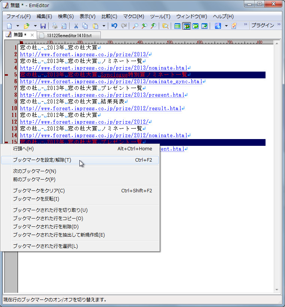The height and width of the screenshot is (307, 285).
Task: Expand the Configurations dropdown arrow
Action: [226, 26]
